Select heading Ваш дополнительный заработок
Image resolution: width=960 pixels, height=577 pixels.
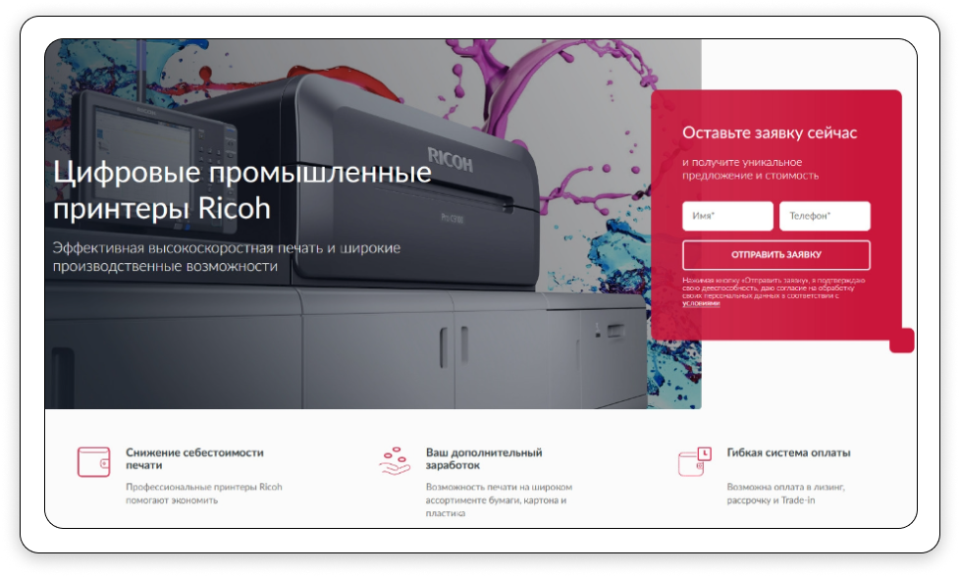click(484, 459)
